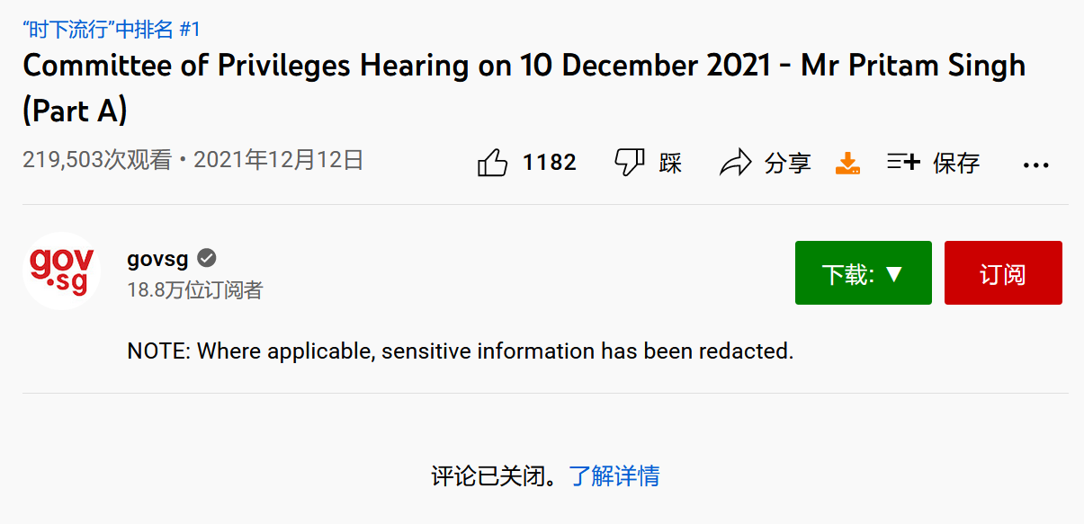Image resolution: width=1084 pixels, height=524 pixels.
Task: Click the share arrow icon
Action: [x=736, y=163]
